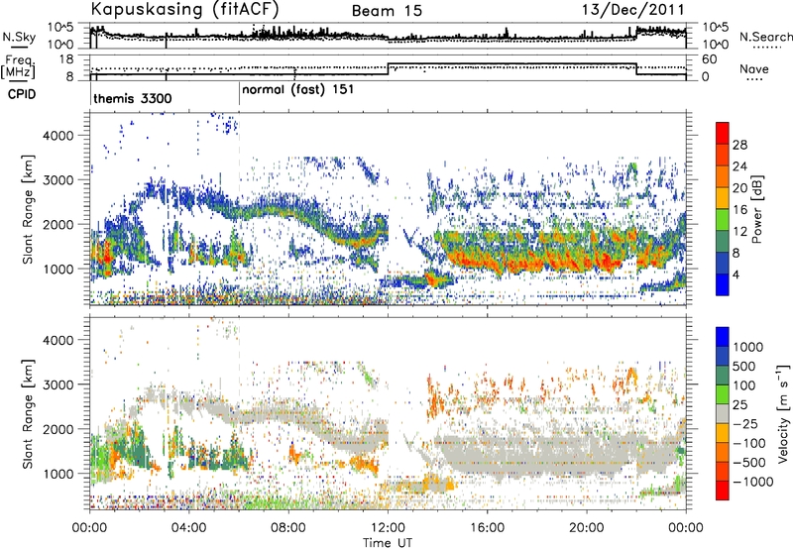Click the '4000' slant range tick of the power panel

pos(58,136)
